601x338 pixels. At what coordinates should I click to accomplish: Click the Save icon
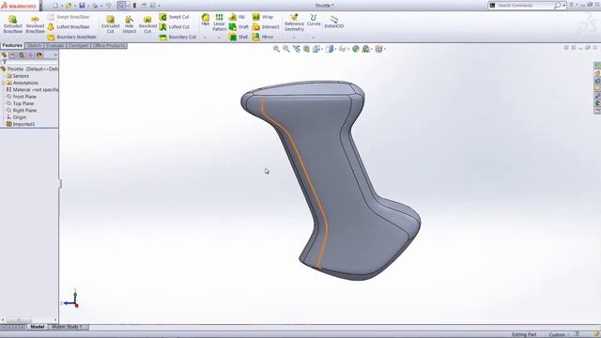click(x=82, y=6)
